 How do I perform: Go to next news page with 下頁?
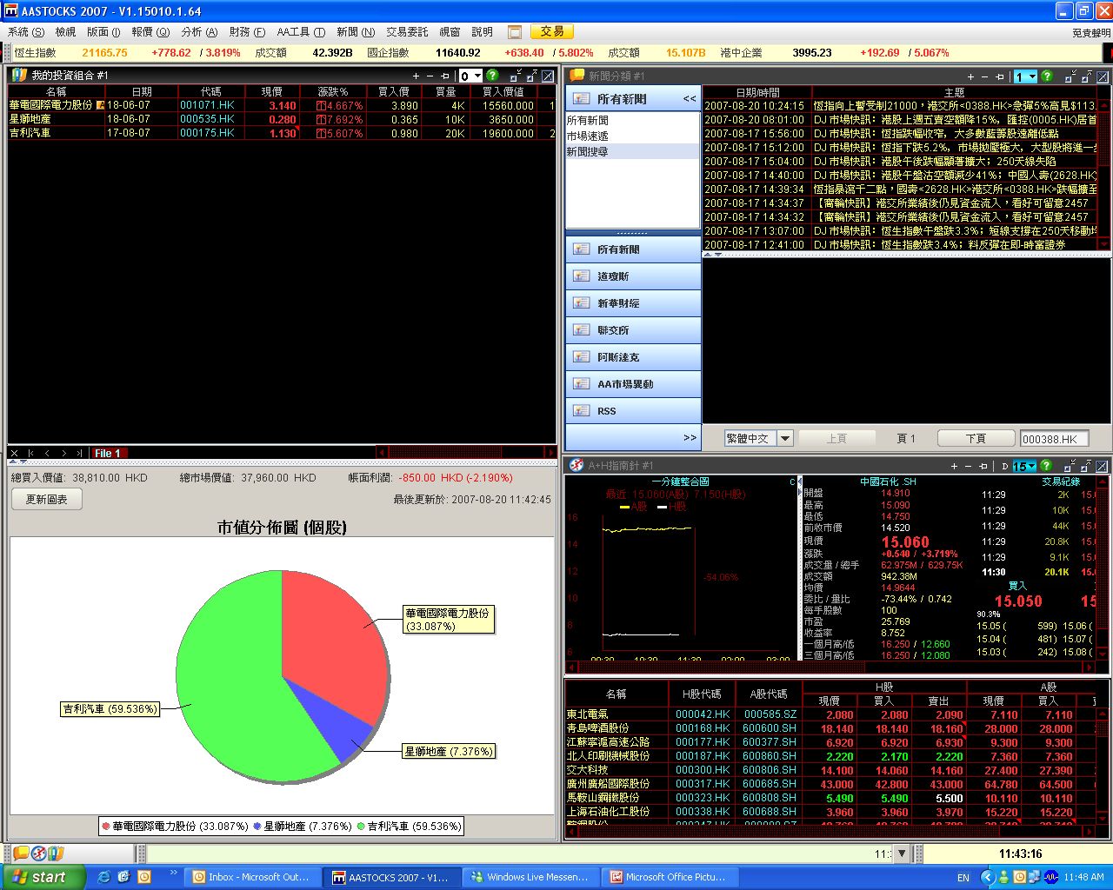(x=976, y=439)
